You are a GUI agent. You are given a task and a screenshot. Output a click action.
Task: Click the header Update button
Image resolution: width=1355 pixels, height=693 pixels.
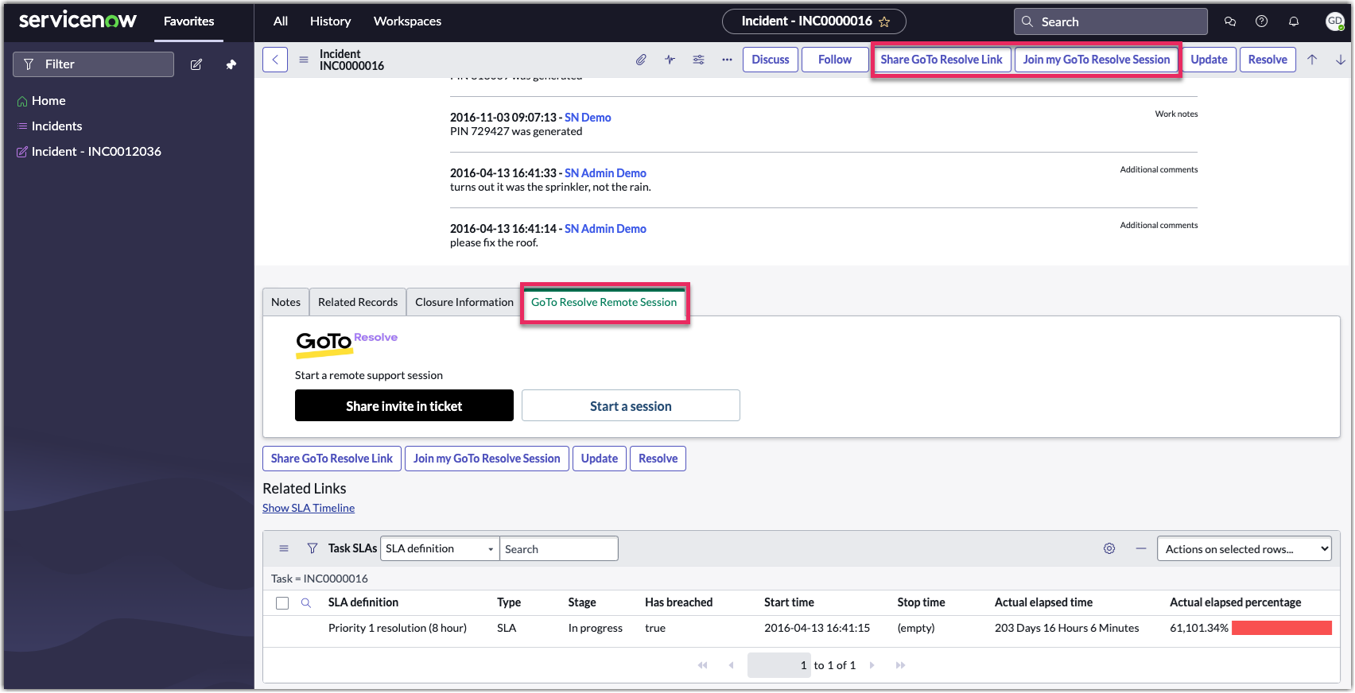1209,60
